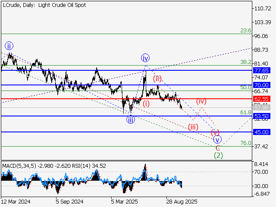Click the 23.6 Fibonacci level label
Screen dimensions: 276x207
[246, 31]
